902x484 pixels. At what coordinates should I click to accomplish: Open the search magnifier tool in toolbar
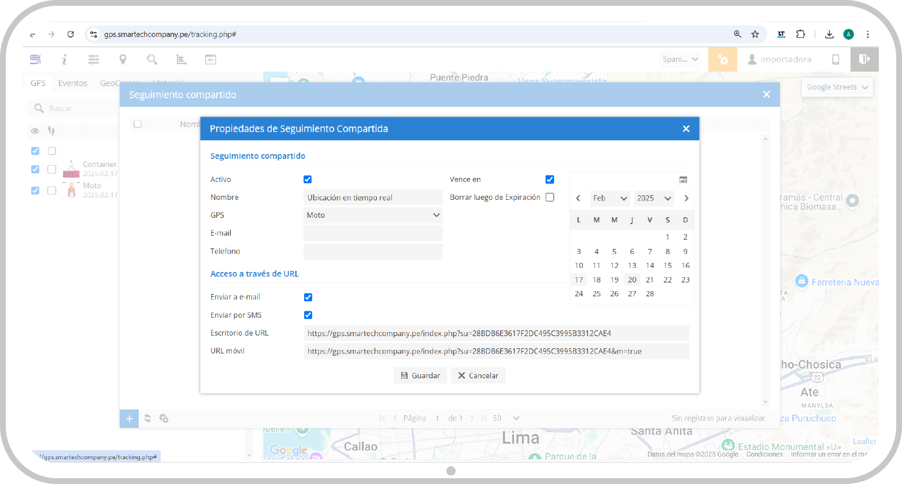[x=152, y=59]
